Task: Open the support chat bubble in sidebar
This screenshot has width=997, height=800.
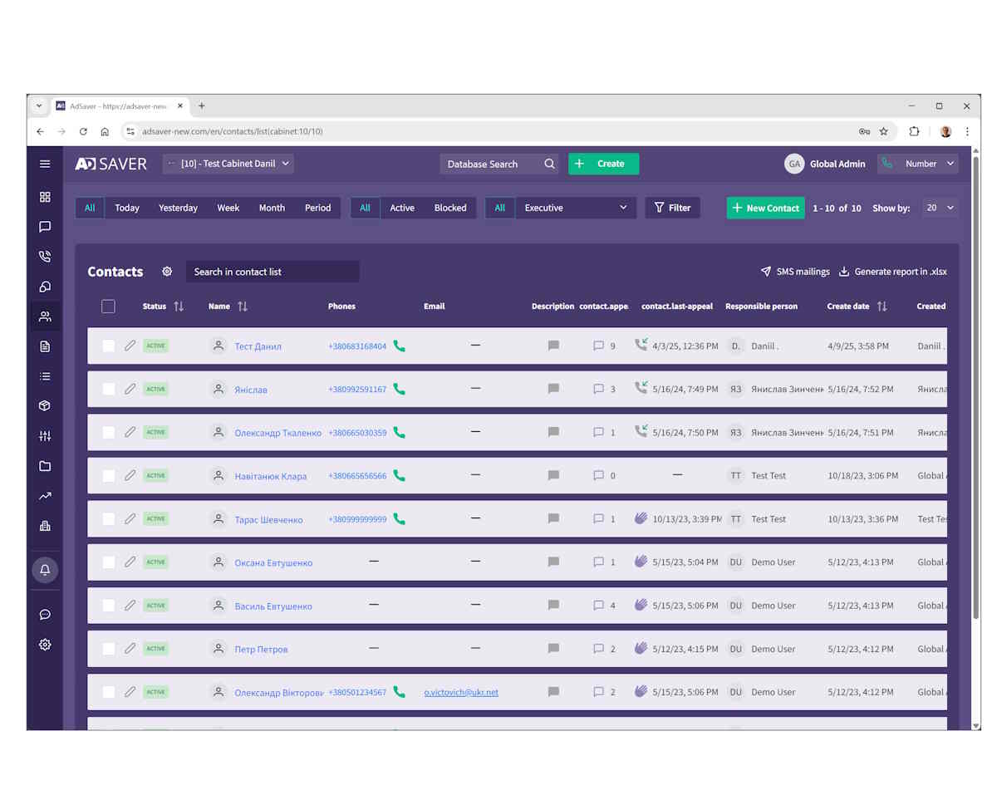Action: point(45,615)
